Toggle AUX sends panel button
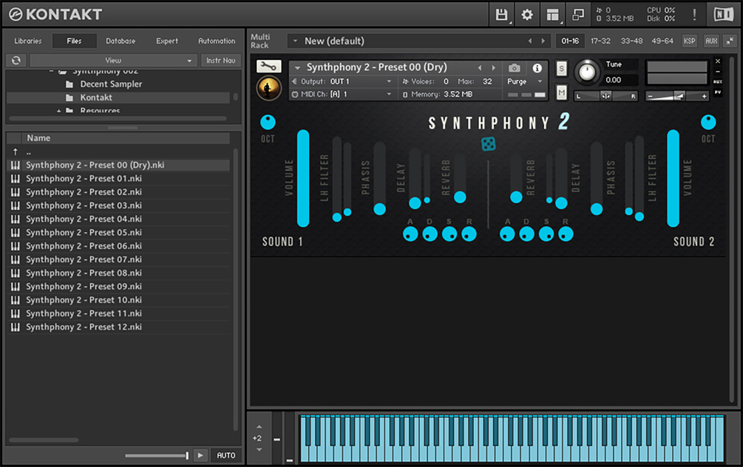The image size is (743, 467). click(711, 41)
